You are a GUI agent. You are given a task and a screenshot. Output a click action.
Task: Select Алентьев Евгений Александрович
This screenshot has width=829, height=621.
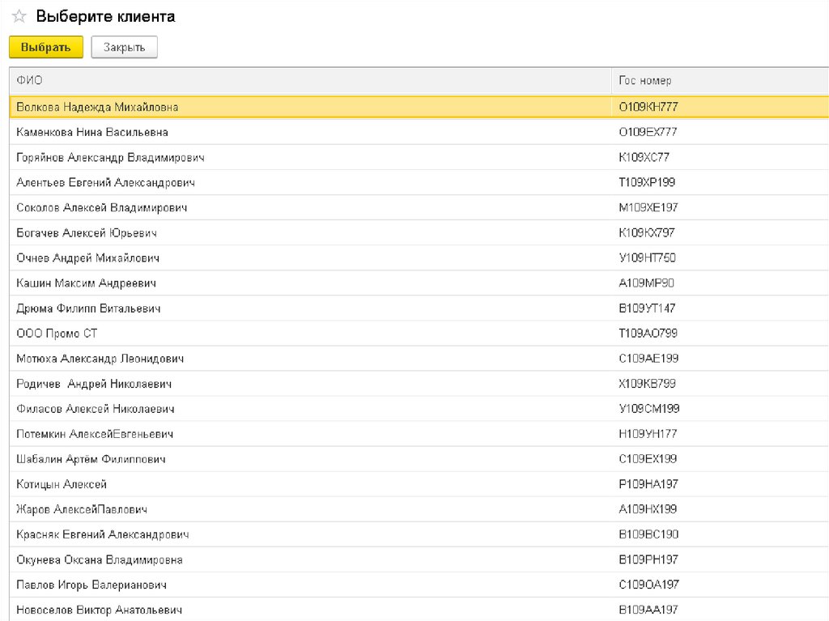[x=105, y=182]
